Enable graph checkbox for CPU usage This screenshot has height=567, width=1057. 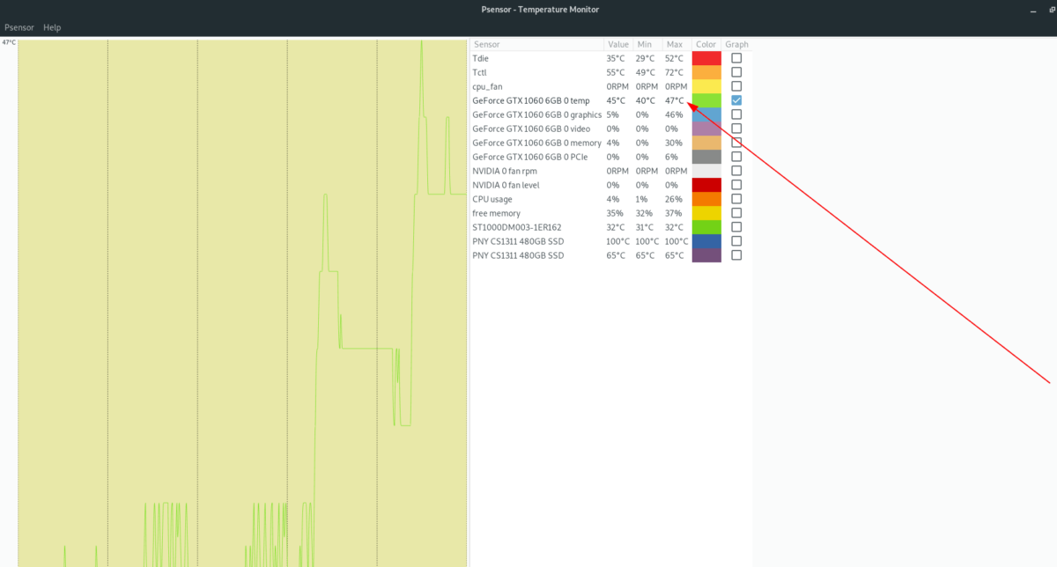point(736,199)
